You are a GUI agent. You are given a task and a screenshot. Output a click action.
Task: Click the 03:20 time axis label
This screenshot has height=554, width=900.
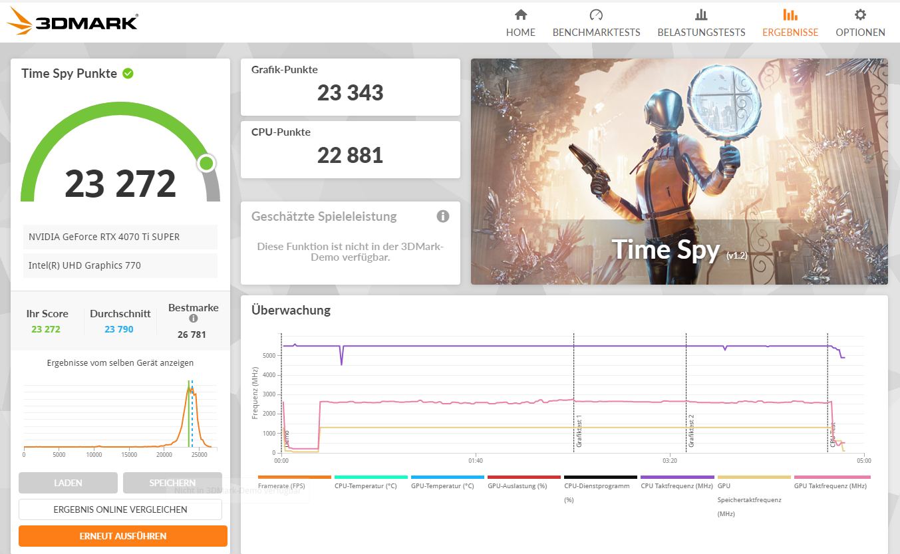pyautogui.click(x=670, y=460)
